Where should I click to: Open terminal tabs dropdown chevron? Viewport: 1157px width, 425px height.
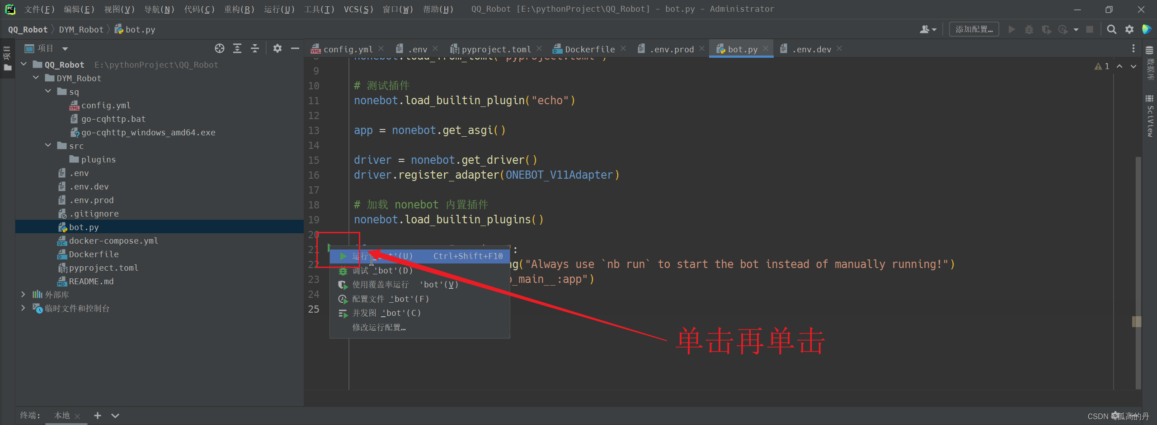tap(115, 416)
